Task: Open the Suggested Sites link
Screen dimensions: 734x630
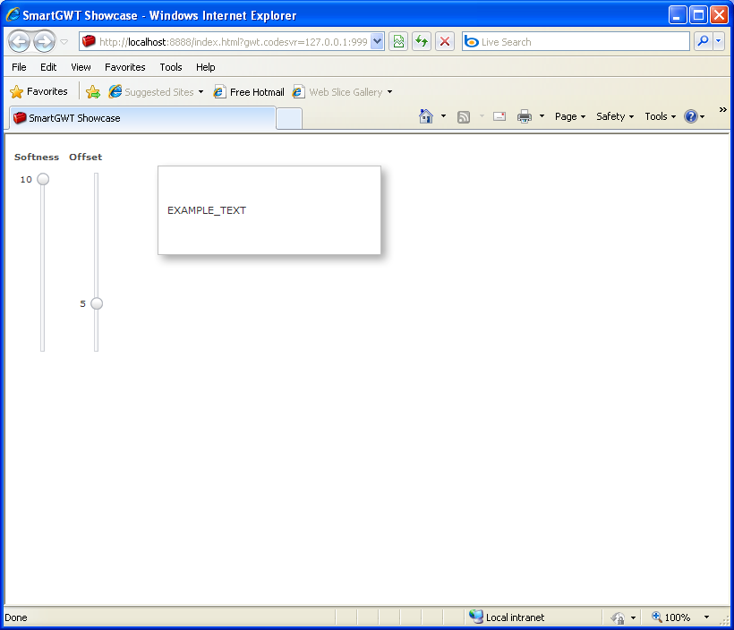Action: (157, 92)
